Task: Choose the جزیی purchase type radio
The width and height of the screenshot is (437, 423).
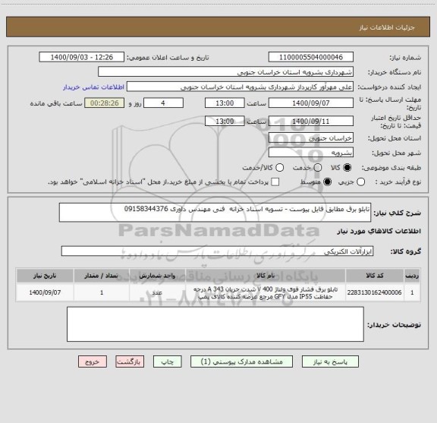Action: point(360,182)
